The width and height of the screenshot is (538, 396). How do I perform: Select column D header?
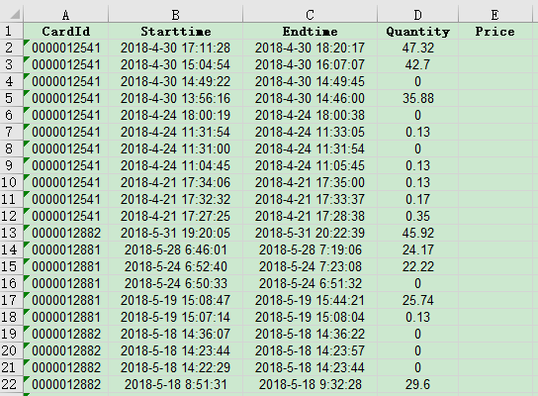coord(417,15)
